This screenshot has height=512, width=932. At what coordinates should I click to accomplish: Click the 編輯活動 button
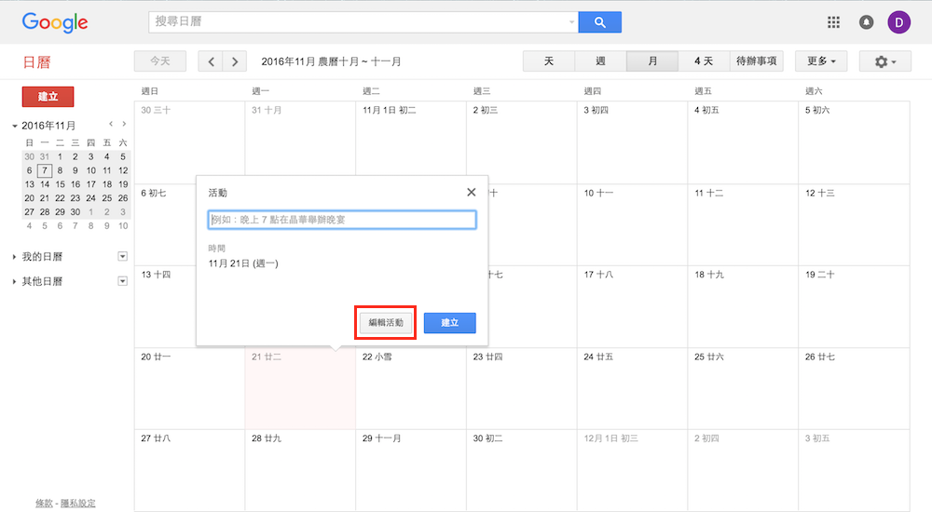coord(386,322)
